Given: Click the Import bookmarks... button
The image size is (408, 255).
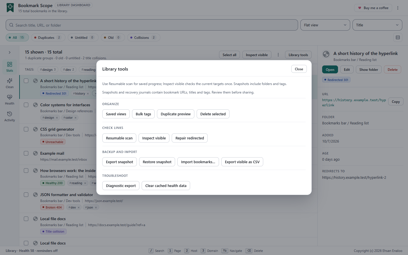Looking at the screenshot, I should pyautogui.click(x=198, y=162).
